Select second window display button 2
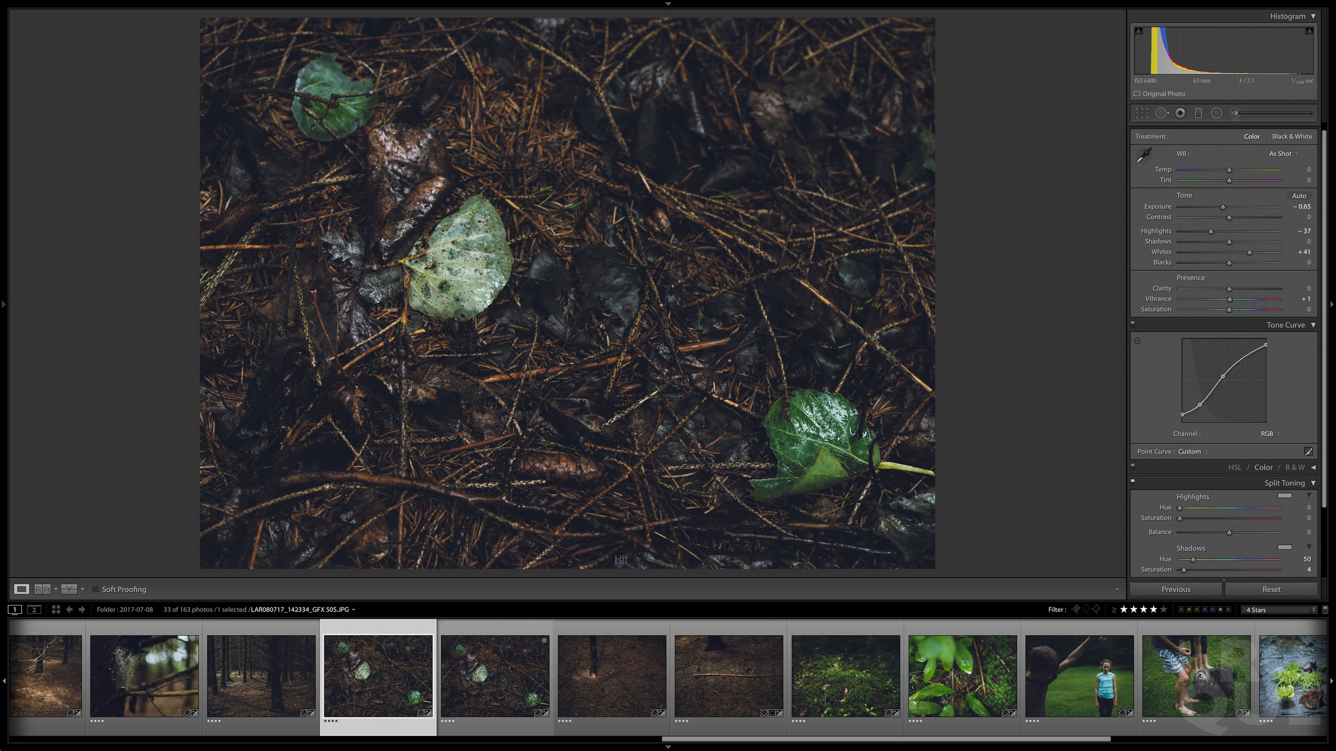The image size is (1336, 751). (x=34, y=609)
